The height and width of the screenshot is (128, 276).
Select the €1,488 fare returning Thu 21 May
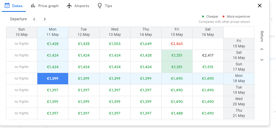pos(177,113)
